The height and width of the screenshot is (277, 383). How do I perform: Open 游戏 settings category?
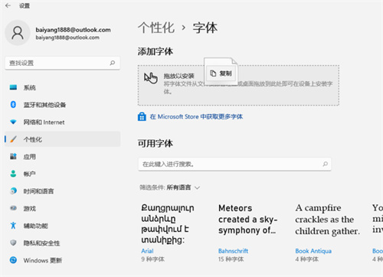click(x=63, y=208)
